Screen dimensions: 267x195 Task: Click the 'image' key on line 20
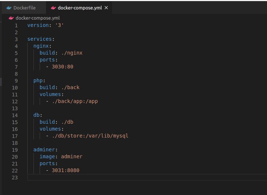point(47,156)
